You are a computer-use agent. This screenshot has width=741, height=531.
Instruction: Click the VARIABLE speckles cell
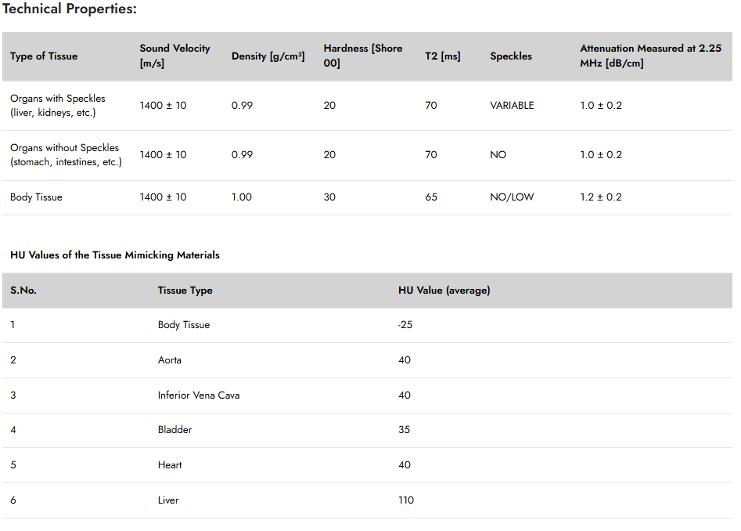[x=512, y=106]
